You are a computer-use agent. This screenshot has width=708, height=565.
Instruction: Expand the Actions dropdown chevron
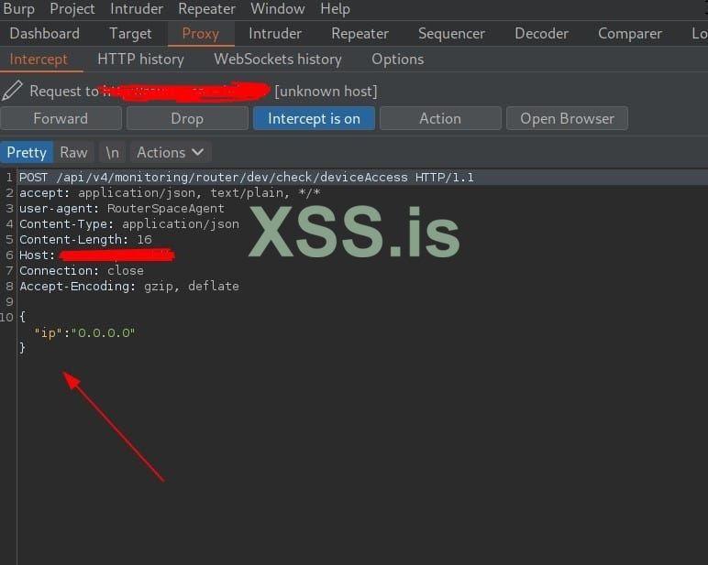pyautogui.click(x=198, y=152)
